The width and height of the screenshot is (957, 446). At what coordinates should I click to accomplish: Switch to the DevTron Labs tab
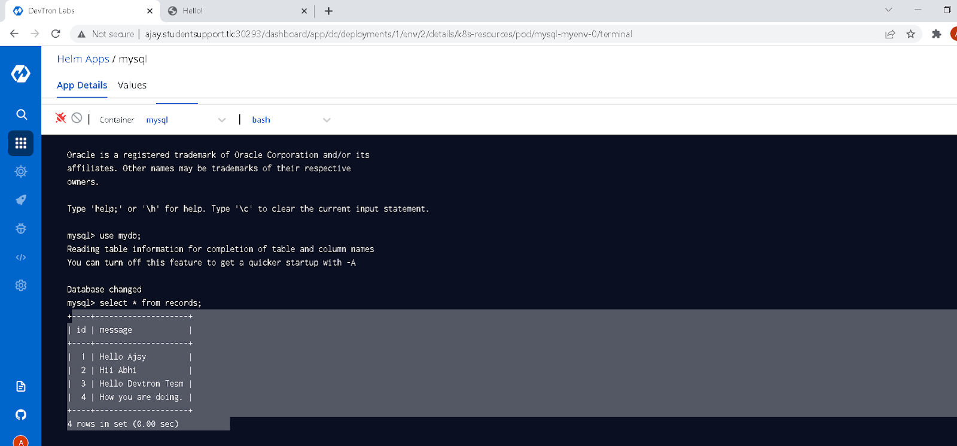tap(83, 11)
